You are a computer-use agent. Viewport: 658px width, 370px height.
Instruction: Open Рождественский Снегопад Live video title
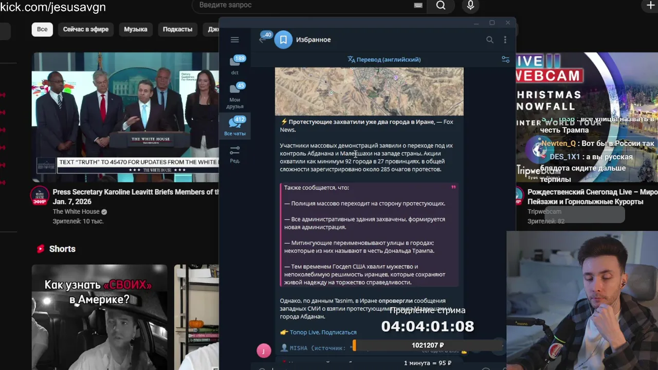click(x=592, y=197)
